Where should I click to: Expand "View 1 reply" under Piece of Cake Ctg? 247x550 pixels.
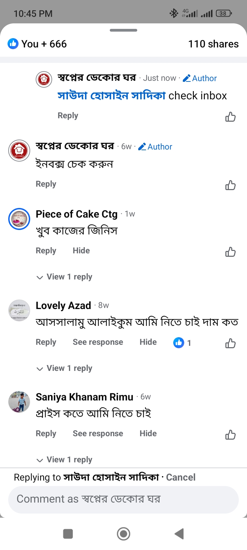[64, 277]
